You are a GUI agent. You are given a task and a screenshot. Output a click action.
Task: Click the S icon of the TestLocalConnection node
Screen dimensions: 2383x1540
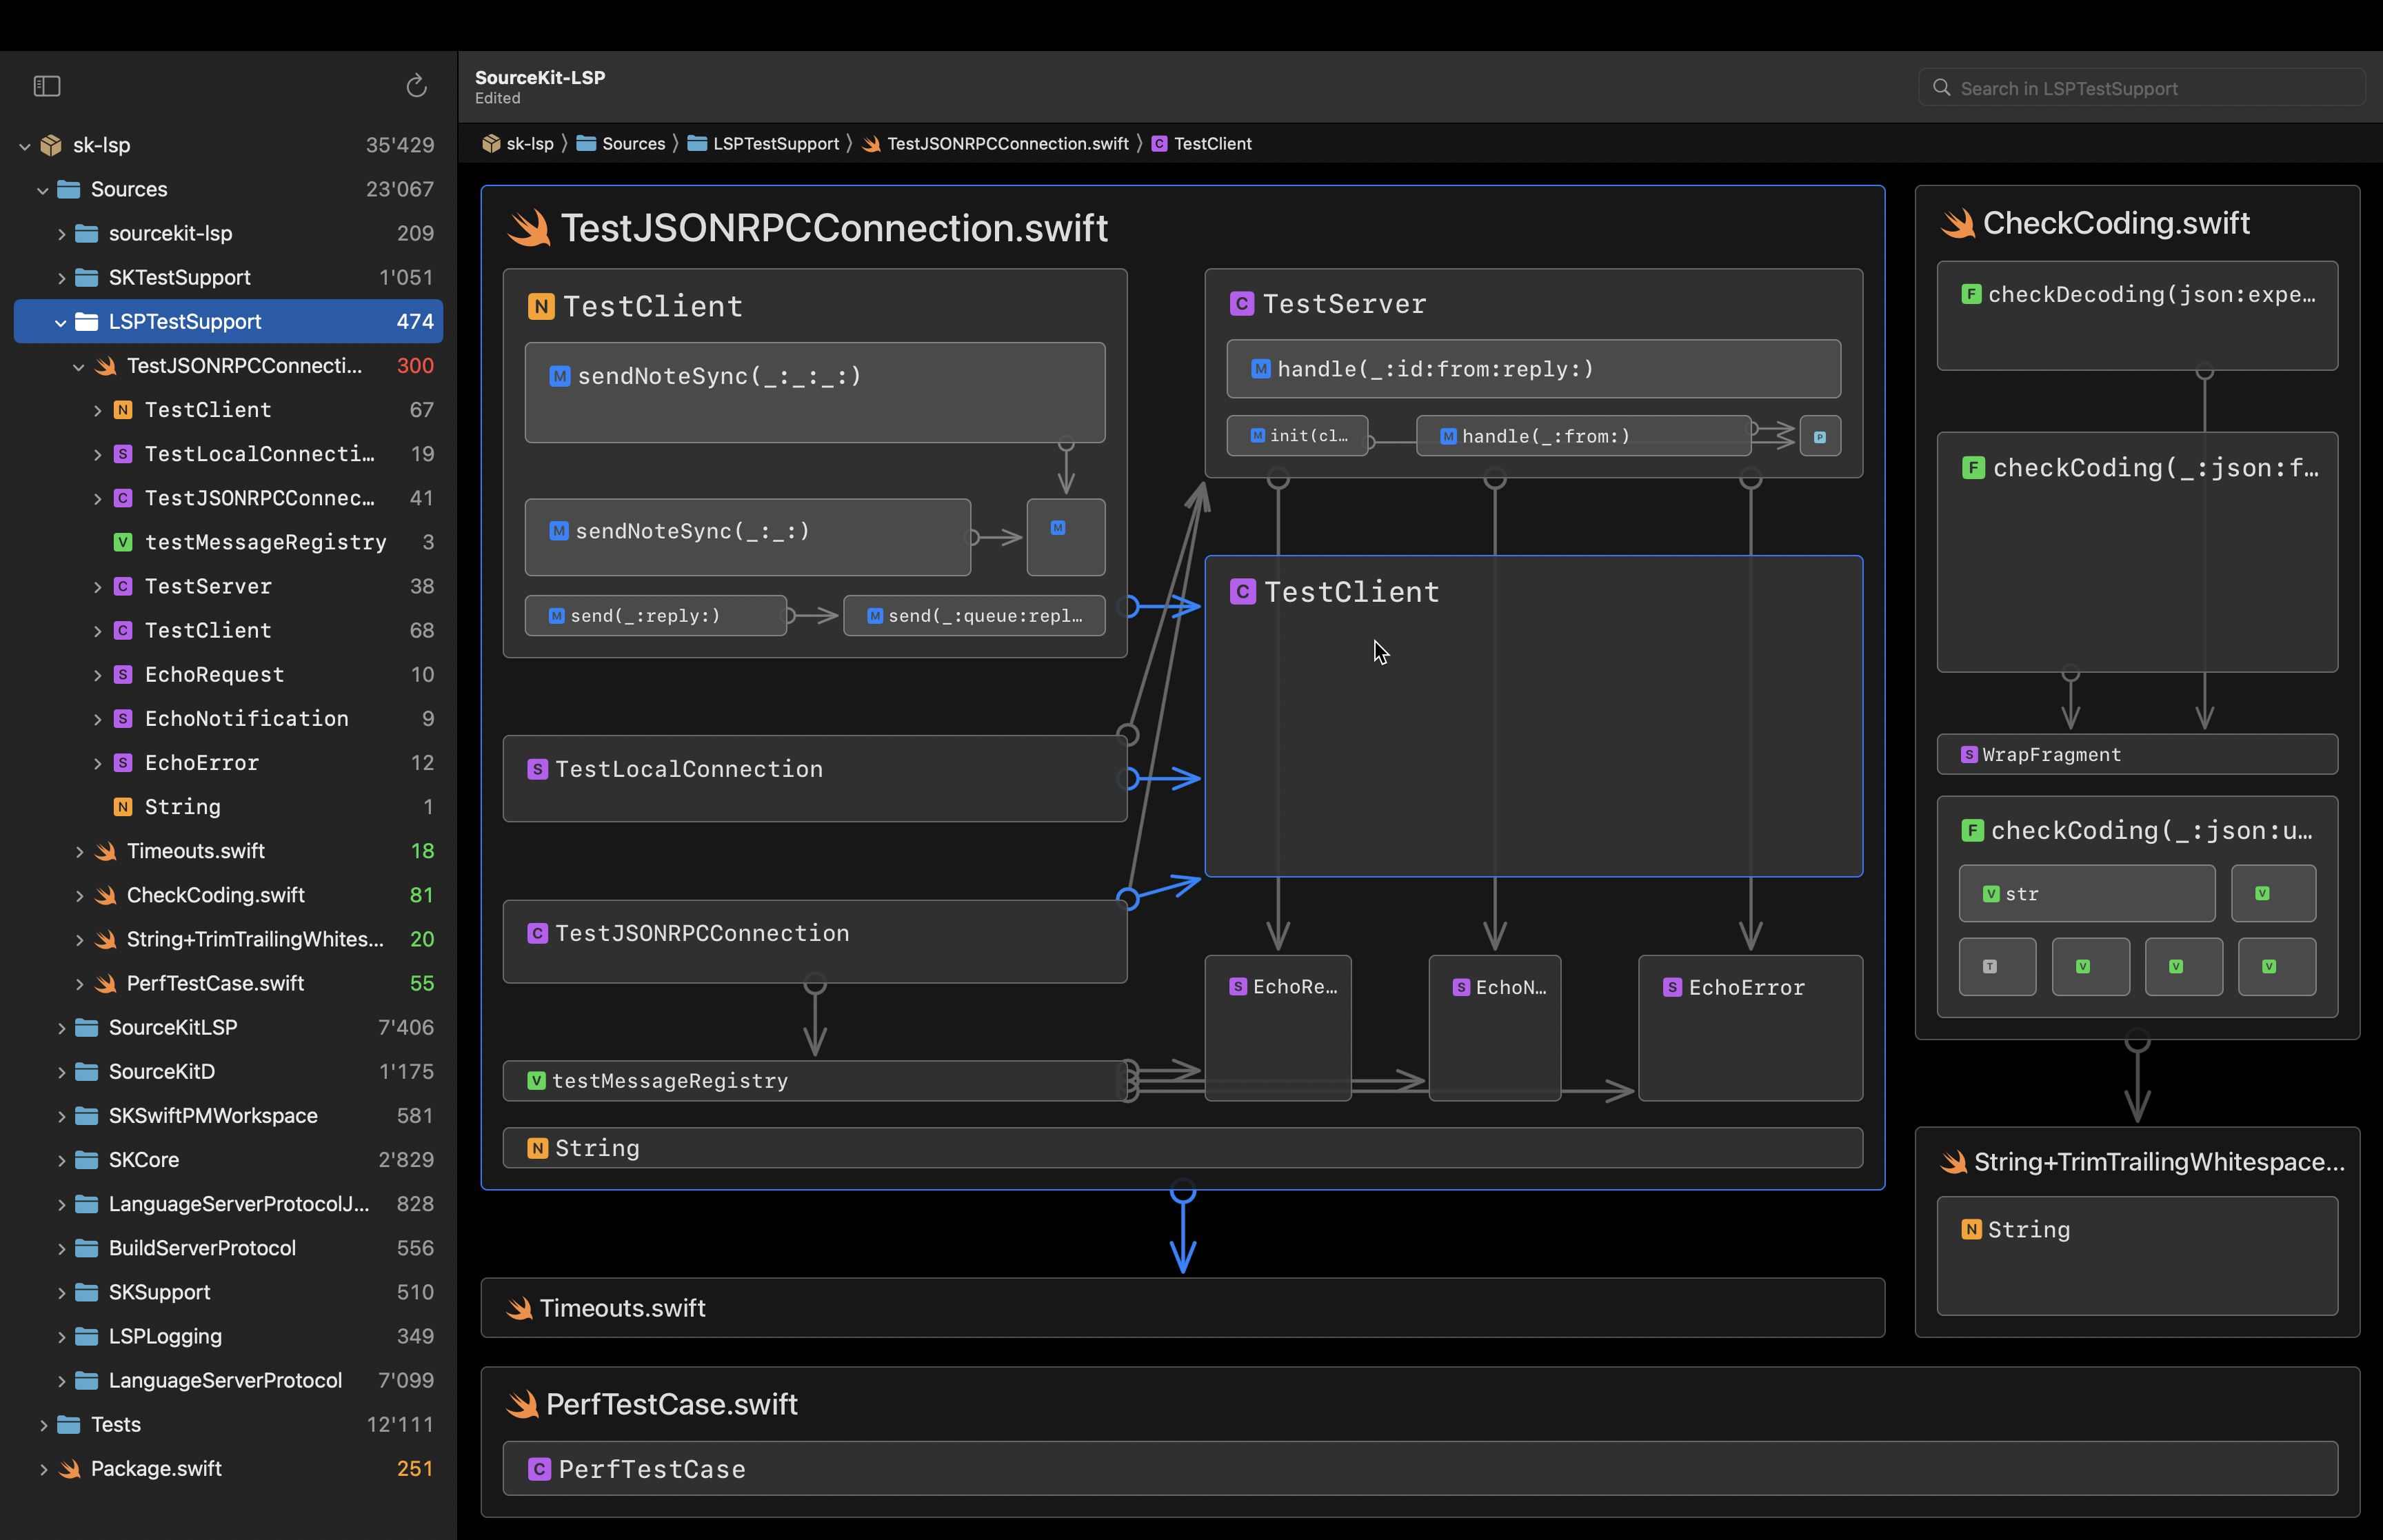(x=537, y=769)
